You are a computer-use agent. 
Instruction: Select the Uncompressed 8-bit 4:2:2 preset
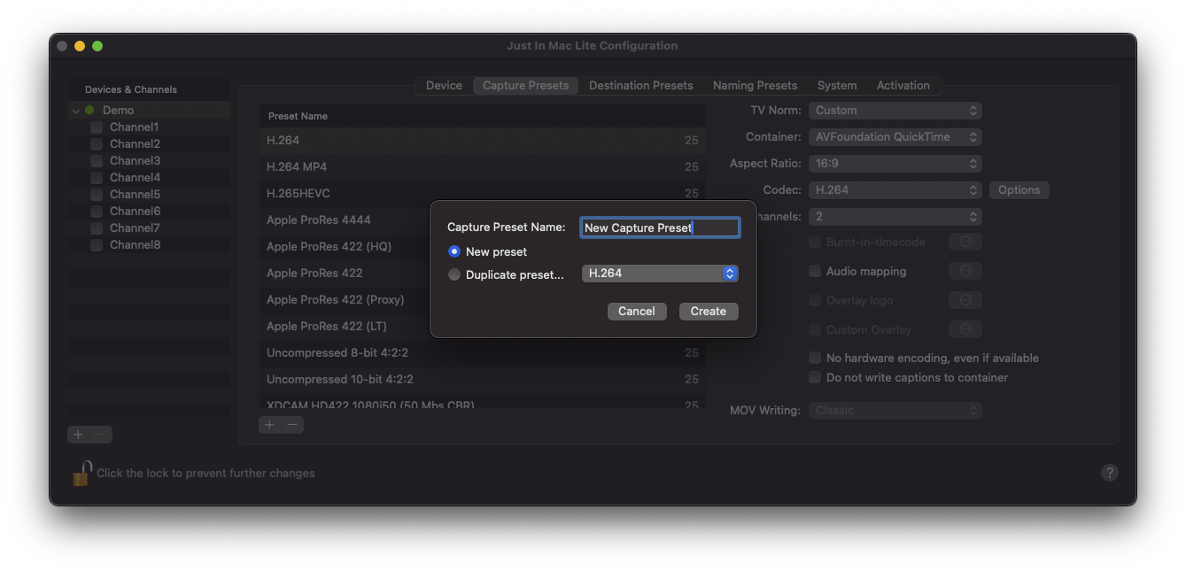(x=483, y=352)
